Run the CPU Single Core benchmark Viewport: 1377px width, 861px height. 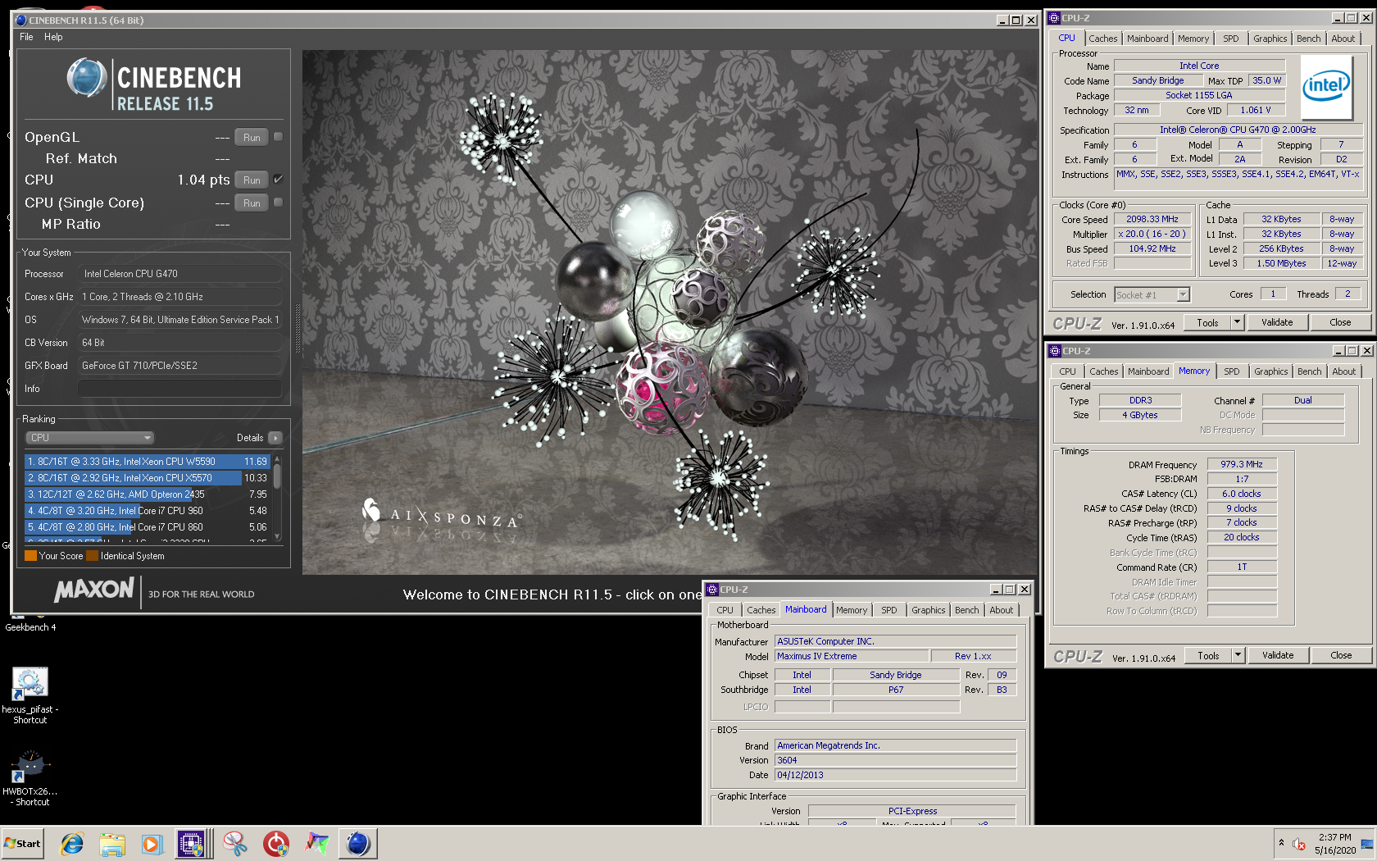tap(252, 203)
